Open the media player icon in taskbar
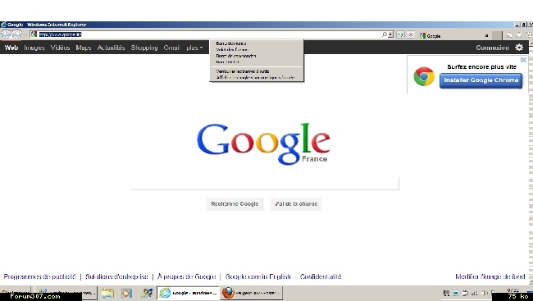Screen dimensions: 533x301 click(x=126, y=293)
